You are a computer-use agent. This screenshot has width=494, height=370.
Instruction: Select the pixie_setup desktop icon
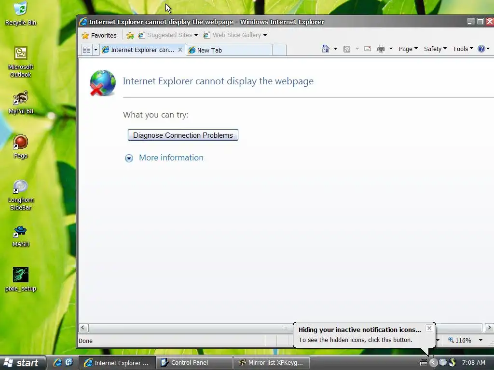click(x=20, y=279)
